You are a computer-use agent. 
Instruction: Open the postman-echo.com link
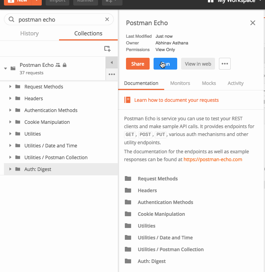click(x=213, y=160)
